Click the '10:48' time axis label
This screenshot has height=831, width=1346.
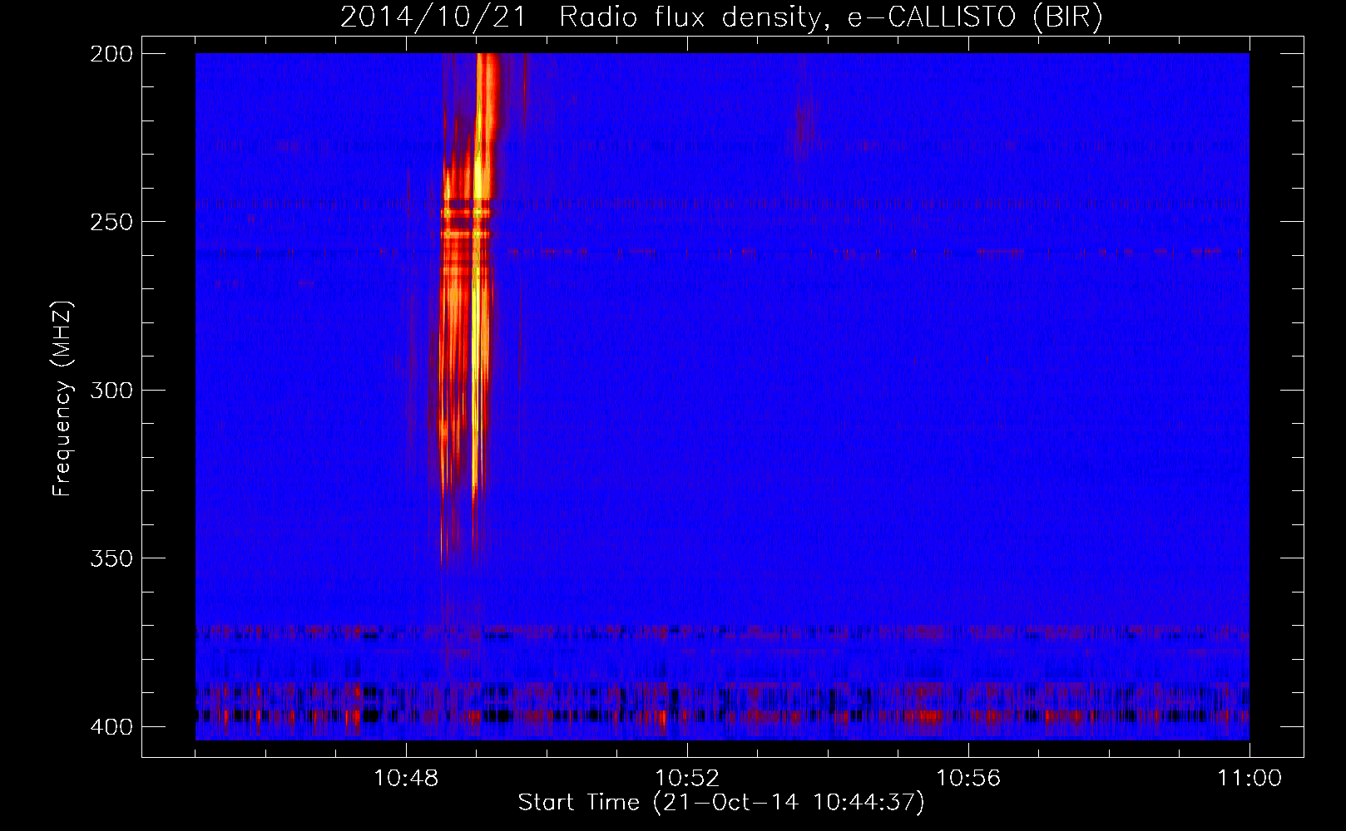pyautogui.click(x=406, y=779)
